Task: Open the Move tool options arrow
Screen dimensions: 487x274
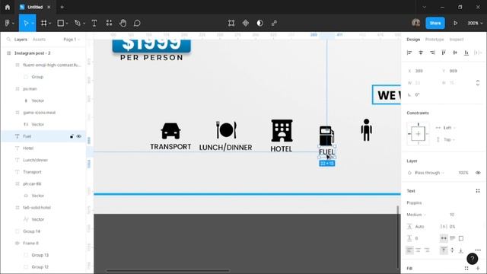Action: [33, 24]
